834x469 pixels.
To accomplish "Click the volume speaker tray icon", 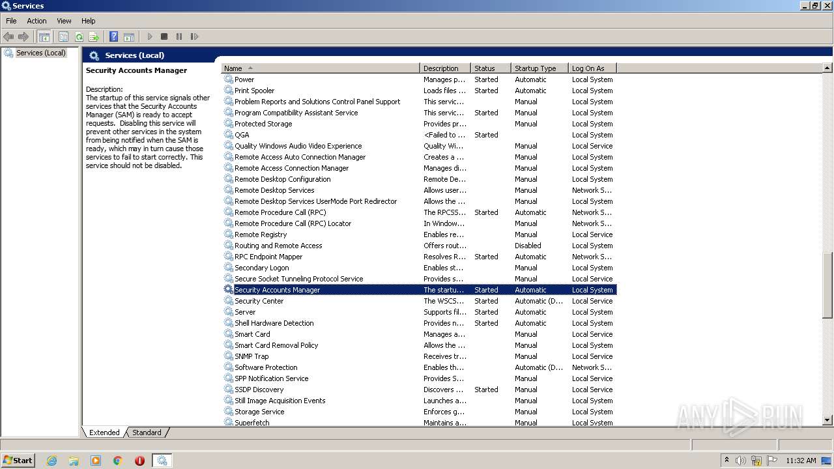I will pos(741,461).
